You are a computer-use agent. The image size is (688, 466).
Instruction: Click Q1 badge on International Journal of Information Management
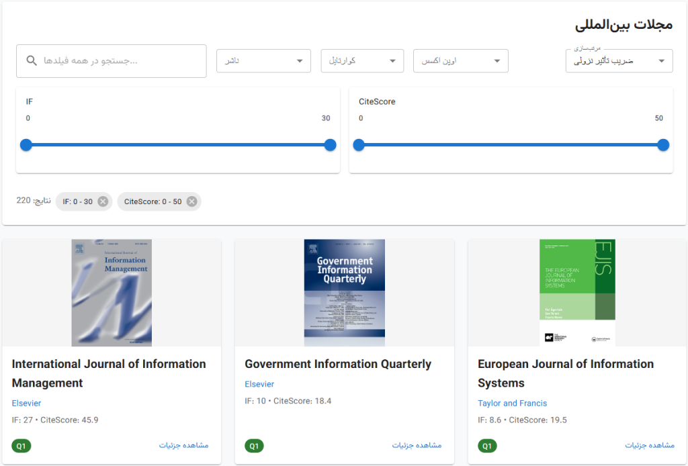pos(21,446)
